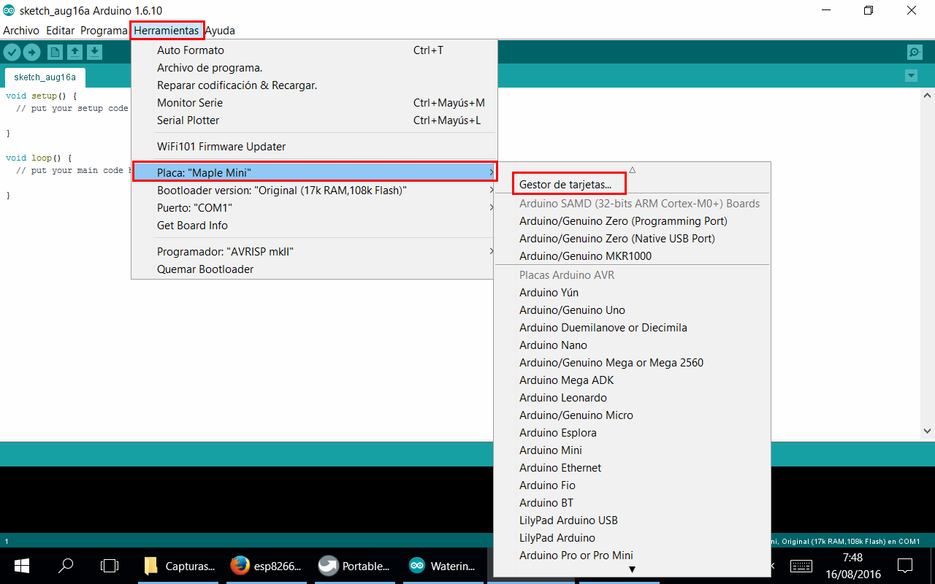The width and height of the screenshot is (935, 584).
Task: Click the Upload arrow icon
Action: (31, 52)
